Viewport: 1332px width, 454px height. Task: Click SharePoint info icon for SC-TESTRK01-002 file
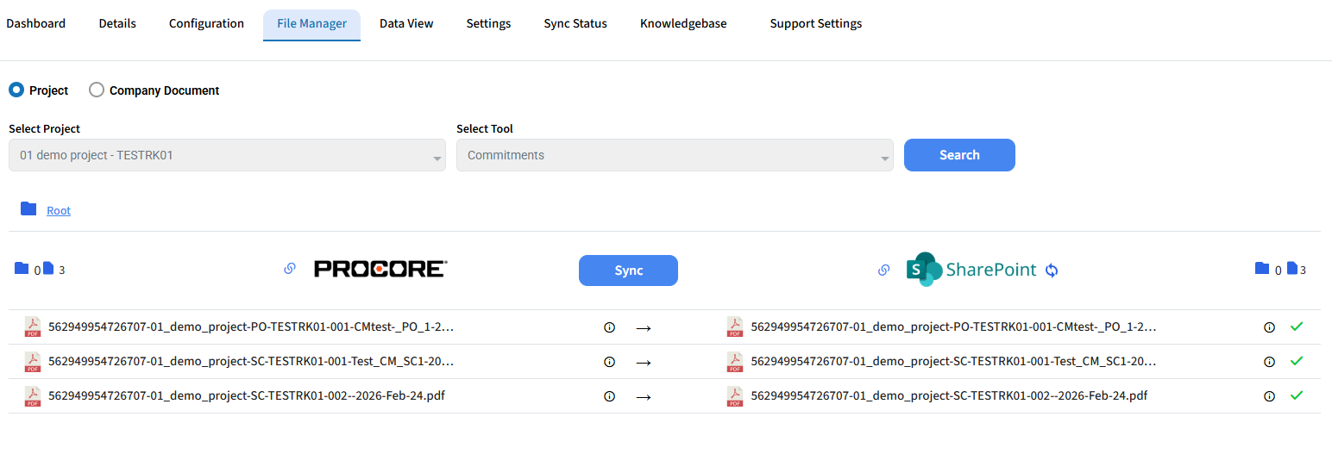pyautogui.click(x=1269, y=396)
